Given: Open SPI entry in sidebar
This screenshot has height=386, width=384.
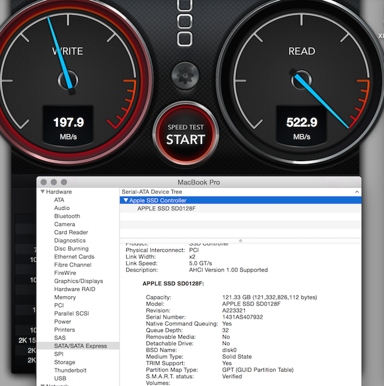Looking at the screenshot, I should (x=59, y=354).
